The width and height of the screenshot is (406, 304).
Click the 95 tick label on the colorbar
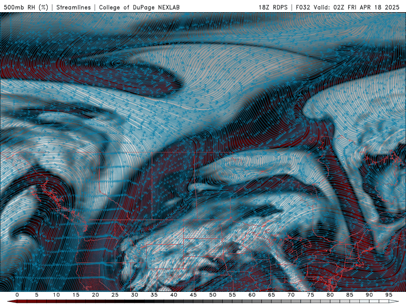pyautogui.click(x=389, y=295)
